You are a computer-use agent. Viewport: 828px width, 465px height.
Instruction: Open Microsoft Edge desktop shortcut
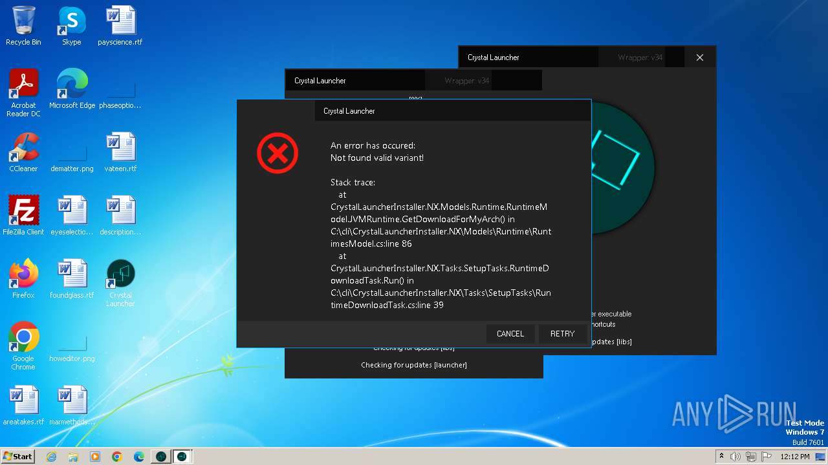point(72,89)
